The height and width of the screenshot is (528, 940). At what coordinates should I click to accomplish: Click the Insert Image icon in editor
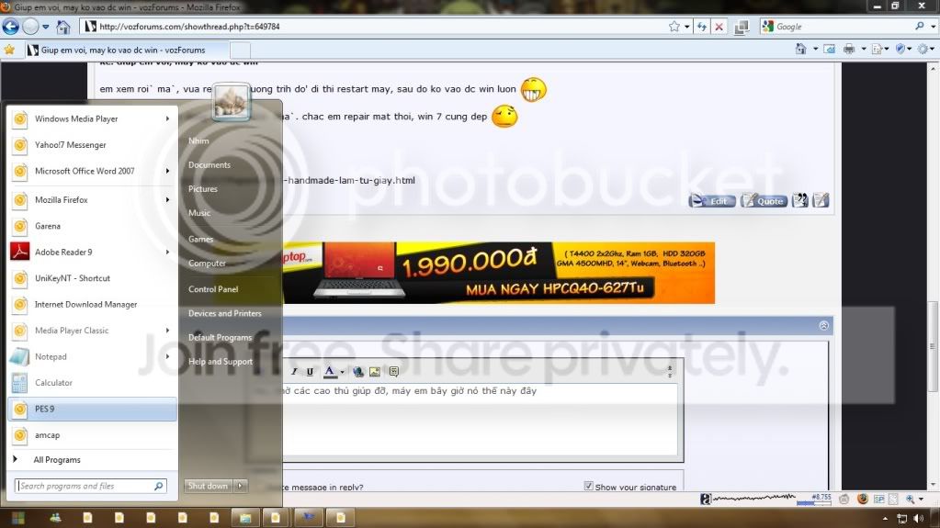[x=375, y=372]
